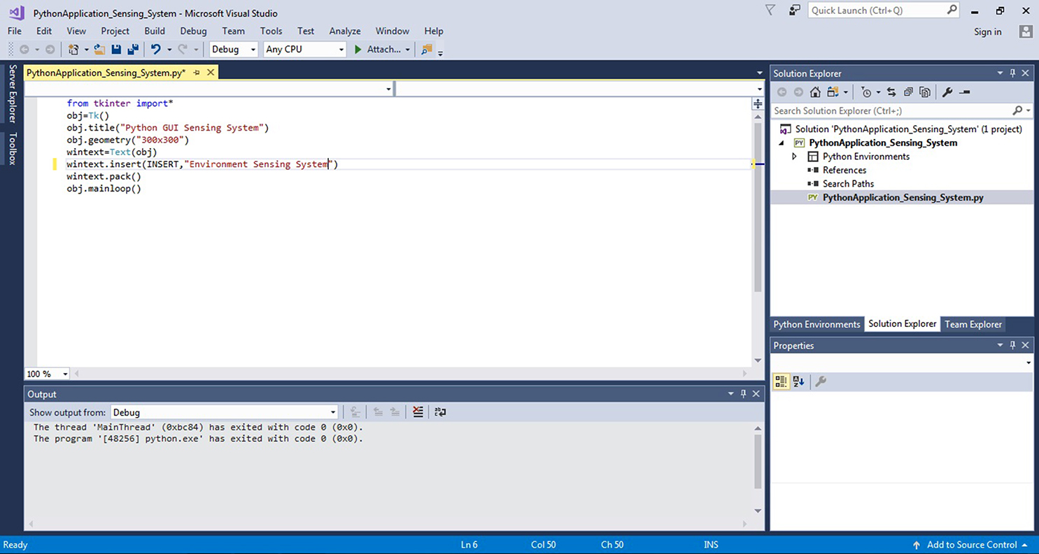
Task: Click Sync with Active Document icon
Action: pos(891,92)
